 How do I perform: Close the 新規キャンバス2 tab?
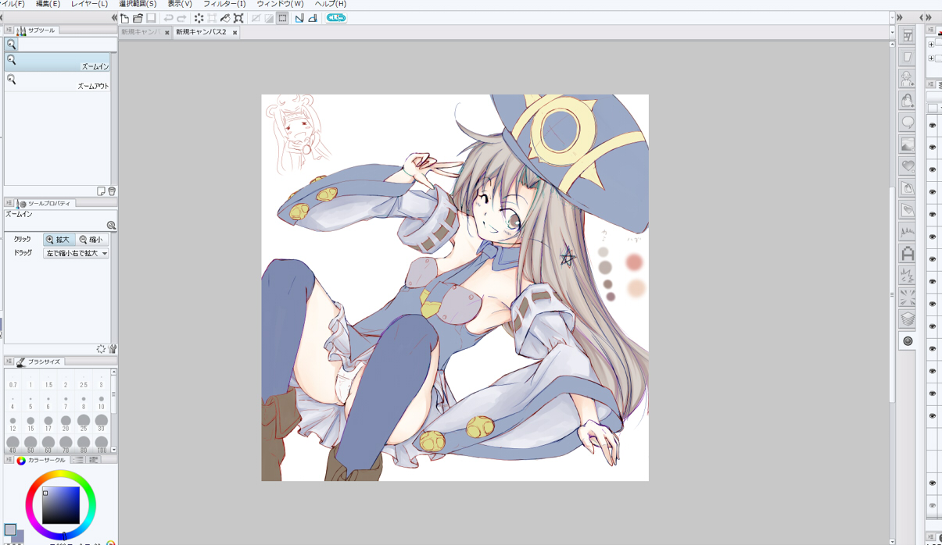235,33
